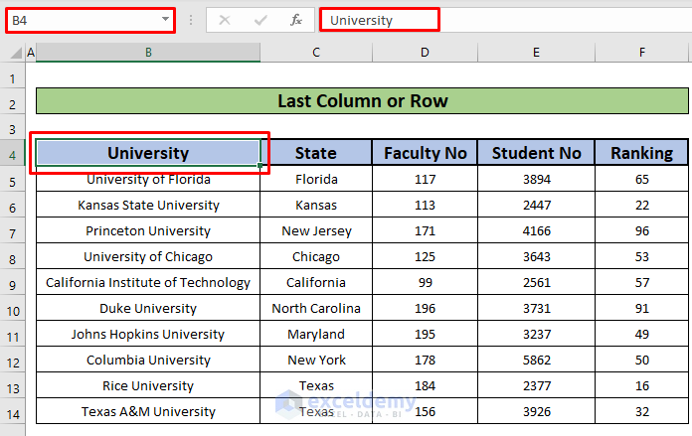Click Student No value 5862
This screenshot has width=692, height=436.
click(x=536, y=361)
